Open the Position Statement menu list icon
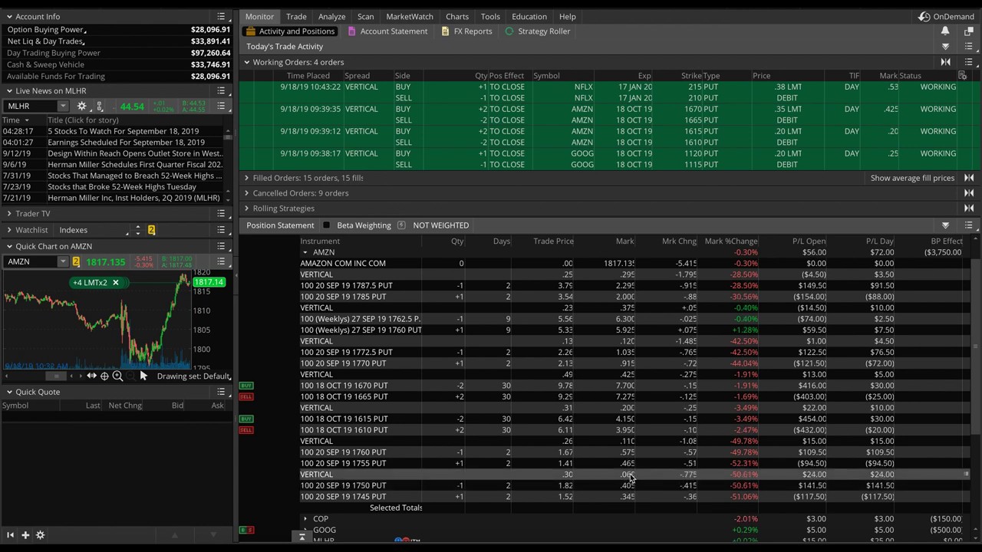 coord(969,225)
